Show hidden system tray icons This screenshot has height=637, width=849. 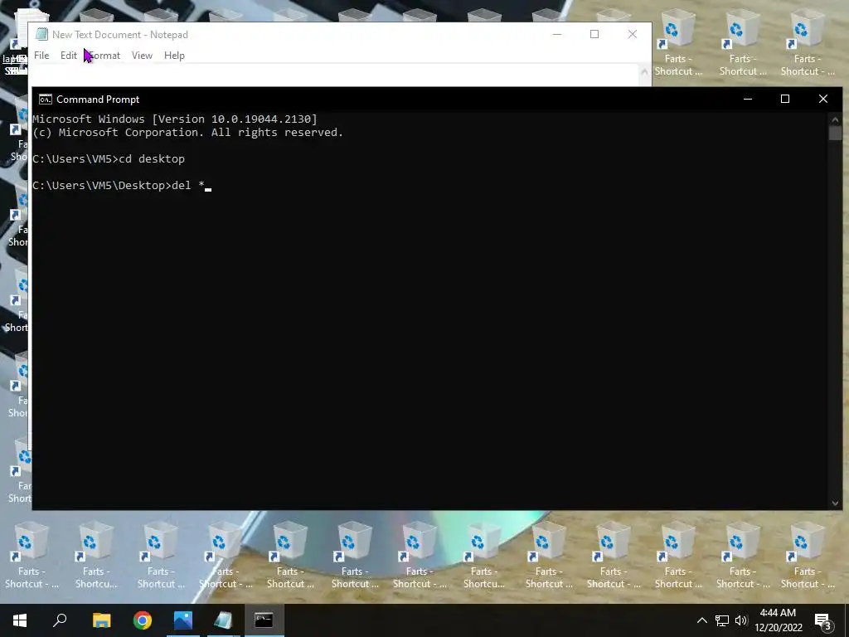(701, 620)
